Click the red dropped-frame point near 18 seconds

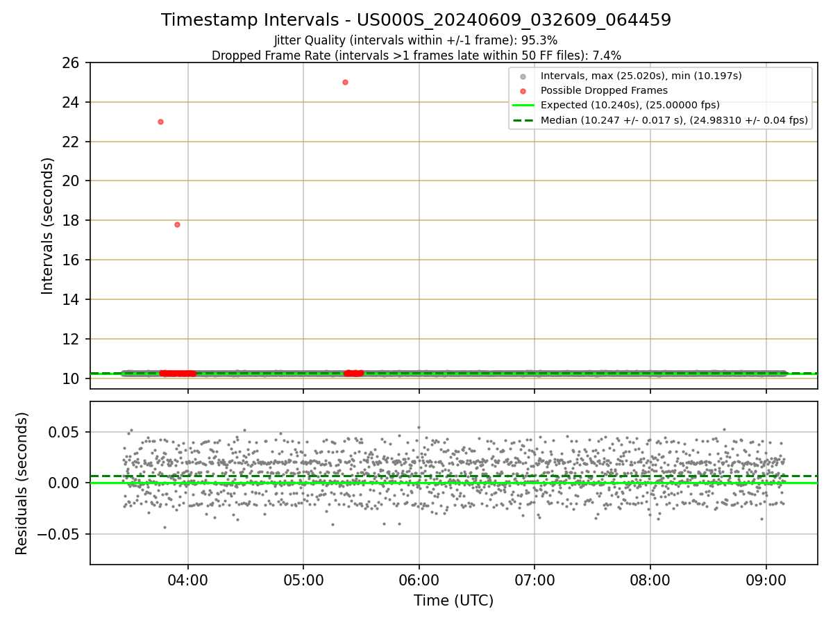pos(177,224)
